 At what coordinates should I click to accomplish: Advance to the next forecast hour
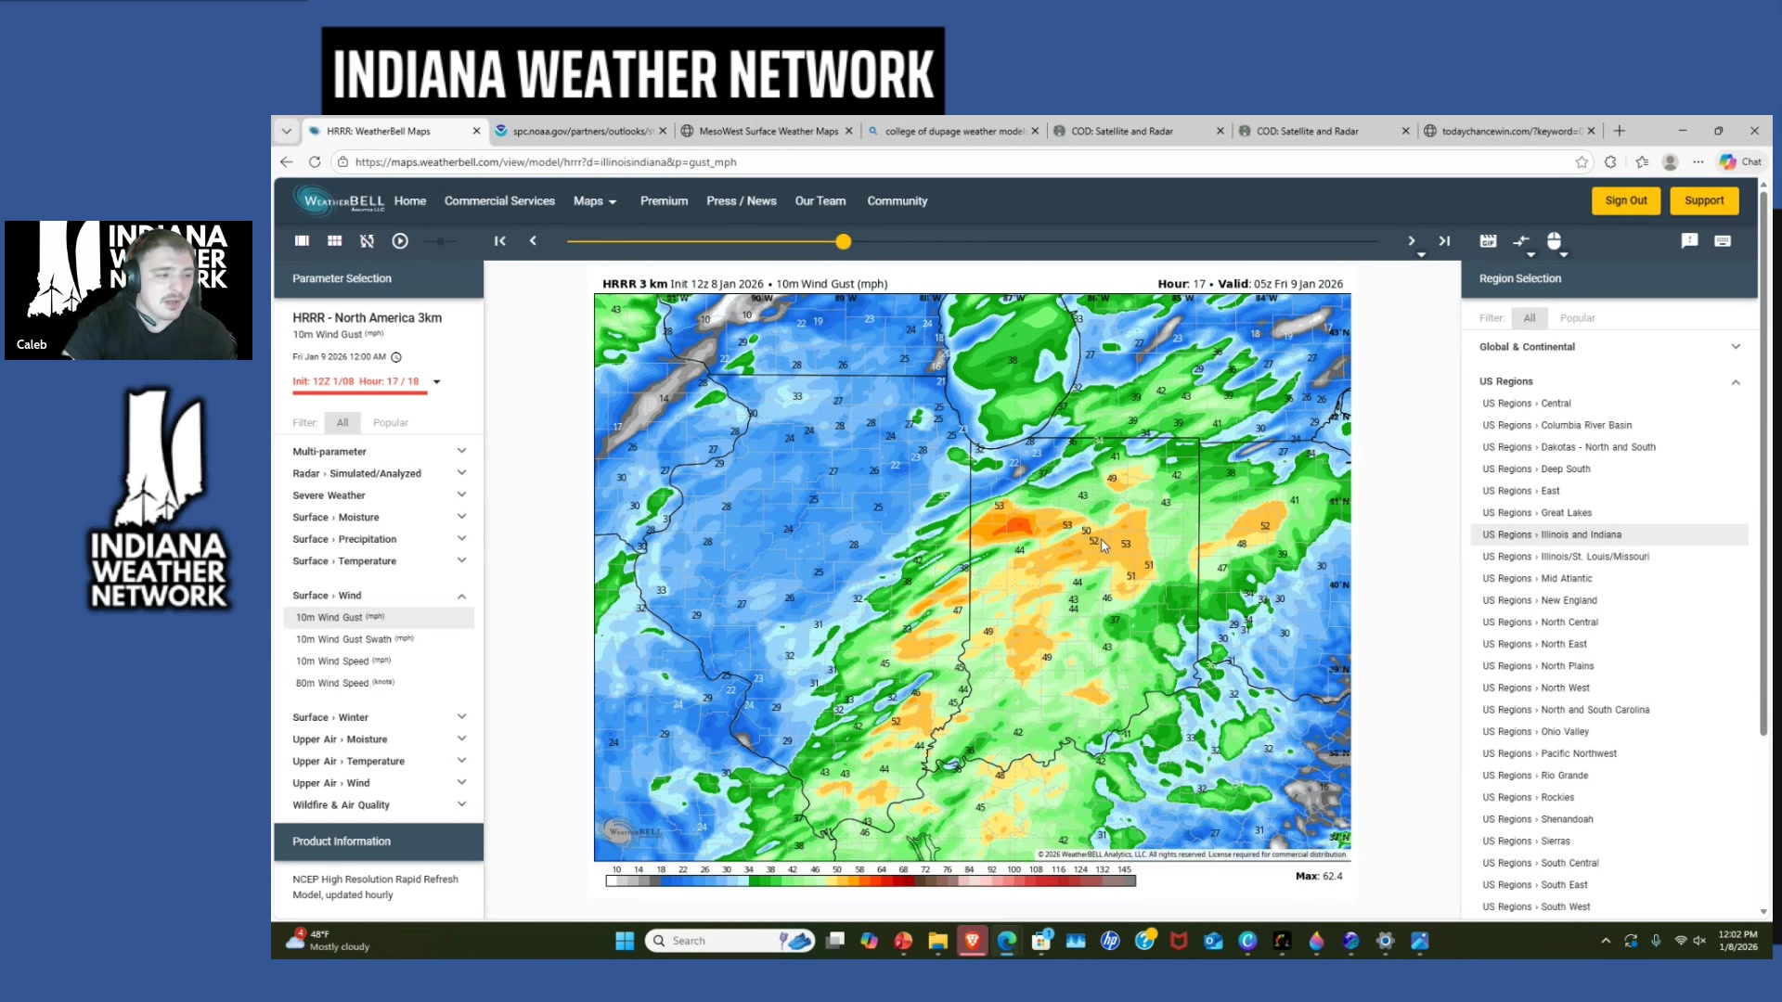1412,241
